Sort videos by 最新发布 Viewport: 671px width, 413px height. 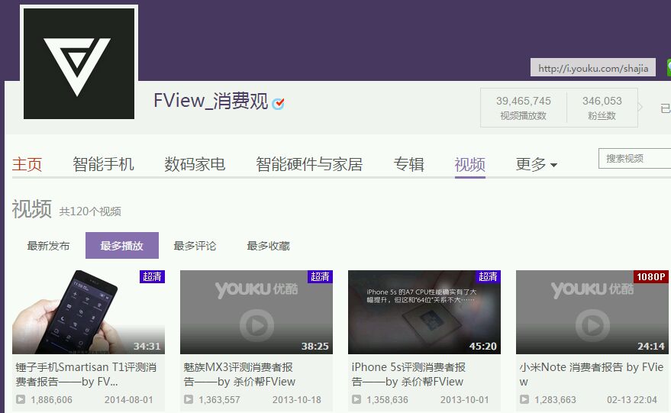[x=48, y=246]
